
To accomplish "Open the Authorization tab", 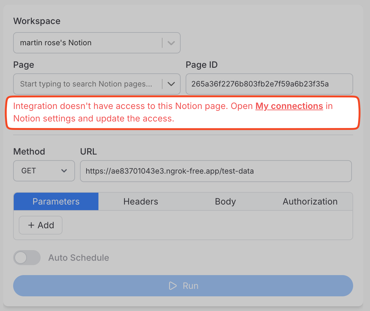I will coord(310,201).
